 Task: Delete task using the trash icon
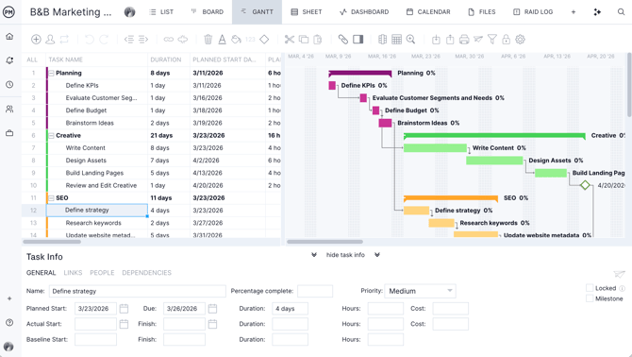[208, 39]
